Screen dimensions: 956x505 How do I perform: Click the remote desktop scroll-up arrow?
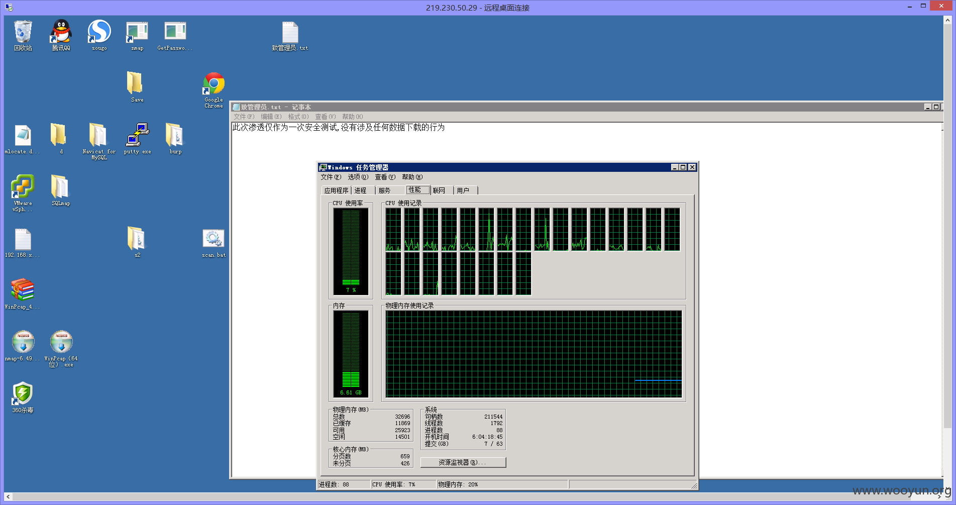pyautogui.click(x=947, y=20)
